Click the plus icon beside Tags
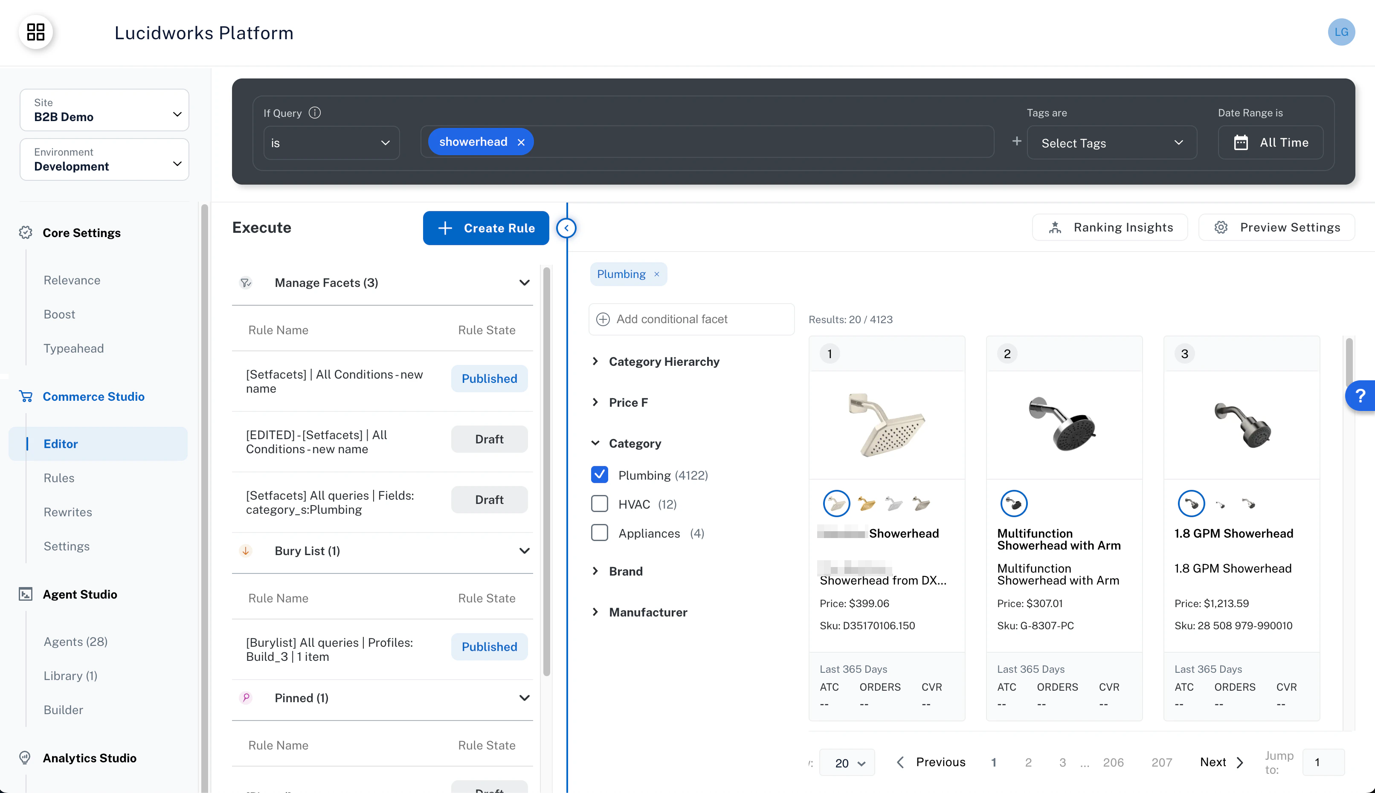Image resolution: width=1375 pixels, height=793 pixels. click(1017, 142)
